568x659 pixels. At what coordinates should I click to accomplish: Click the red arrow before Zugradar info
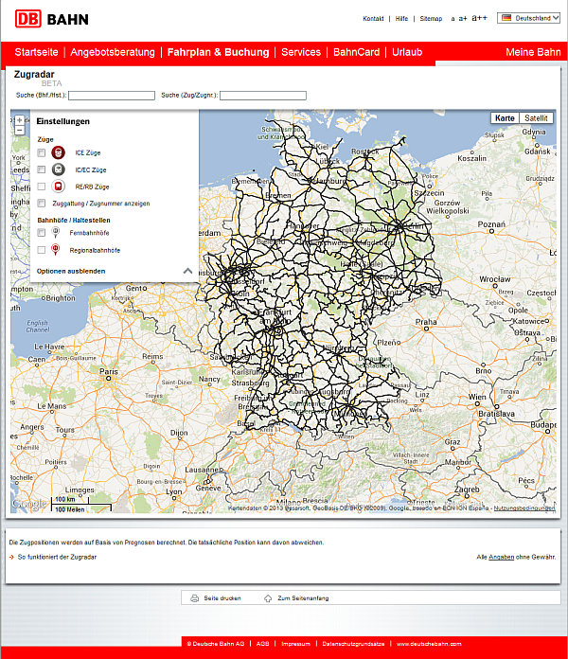(11, 557)
